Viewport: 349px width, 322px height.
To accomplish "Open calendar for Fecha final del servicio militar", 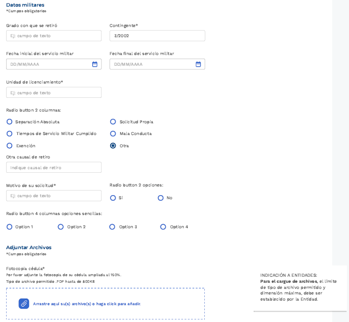I will (198, 64).
